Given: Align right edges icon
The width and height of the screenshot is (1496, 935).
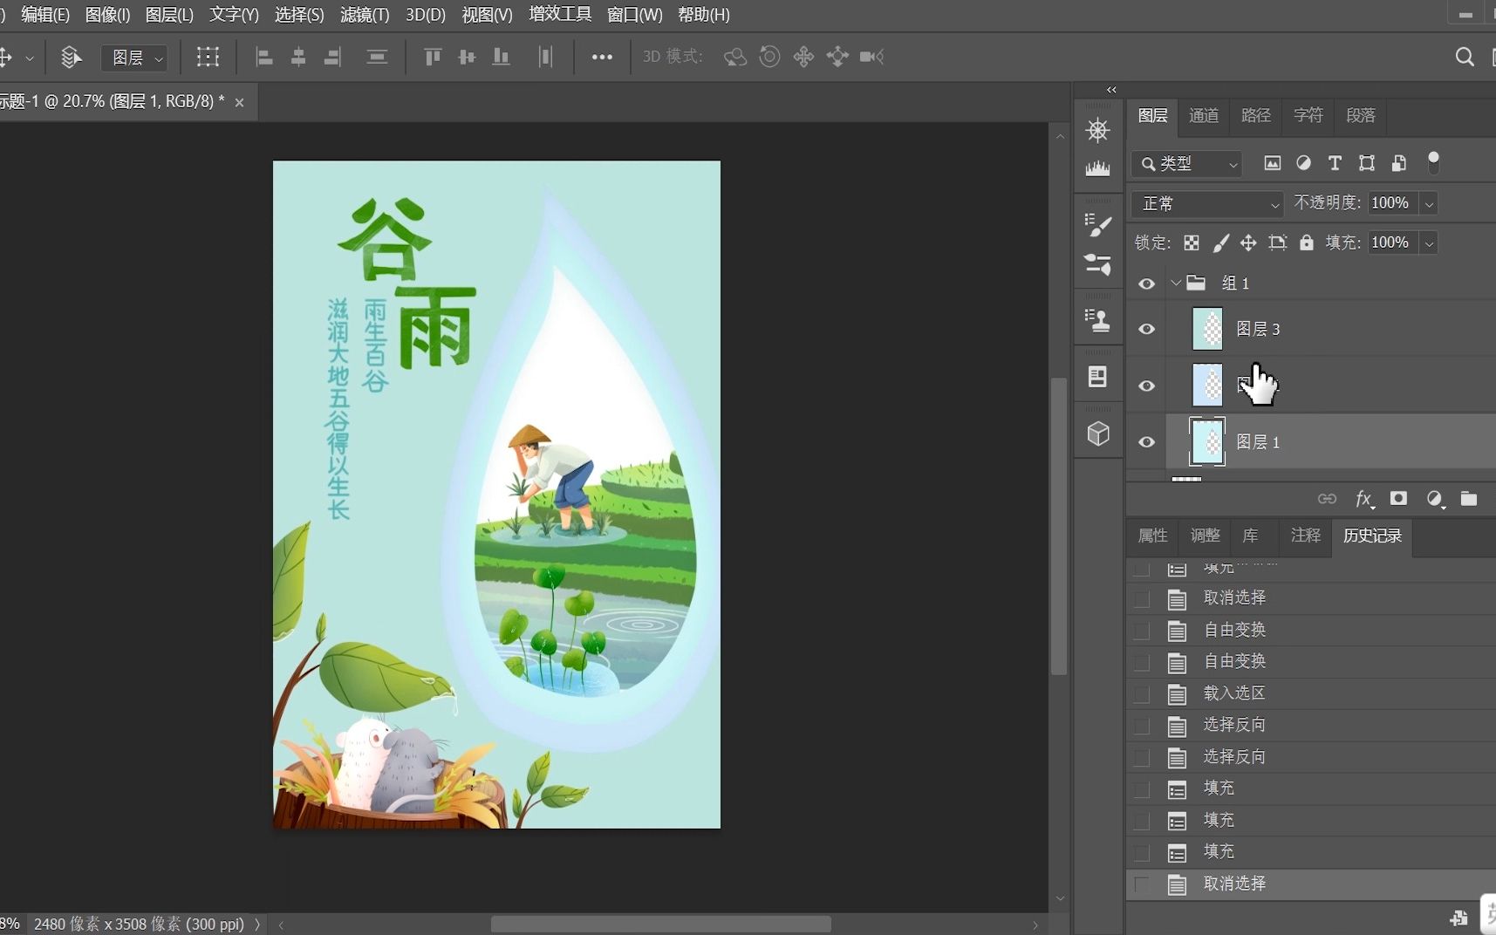Looking at the screenshot, I should 332,58.
